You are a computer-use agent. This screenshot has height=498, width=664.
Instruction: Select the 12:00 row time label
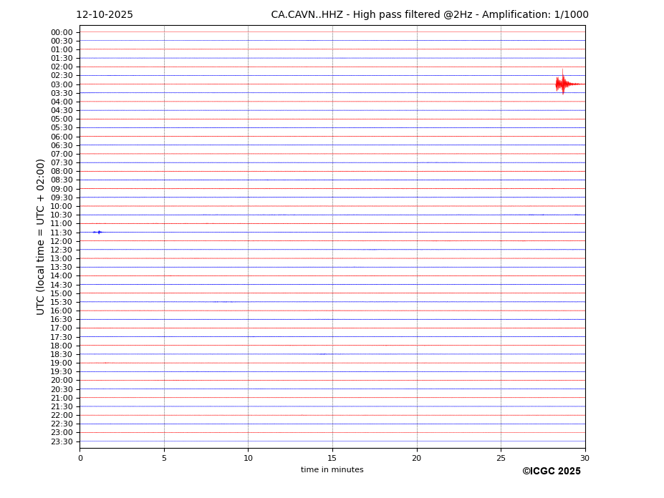tap(62, 241)
